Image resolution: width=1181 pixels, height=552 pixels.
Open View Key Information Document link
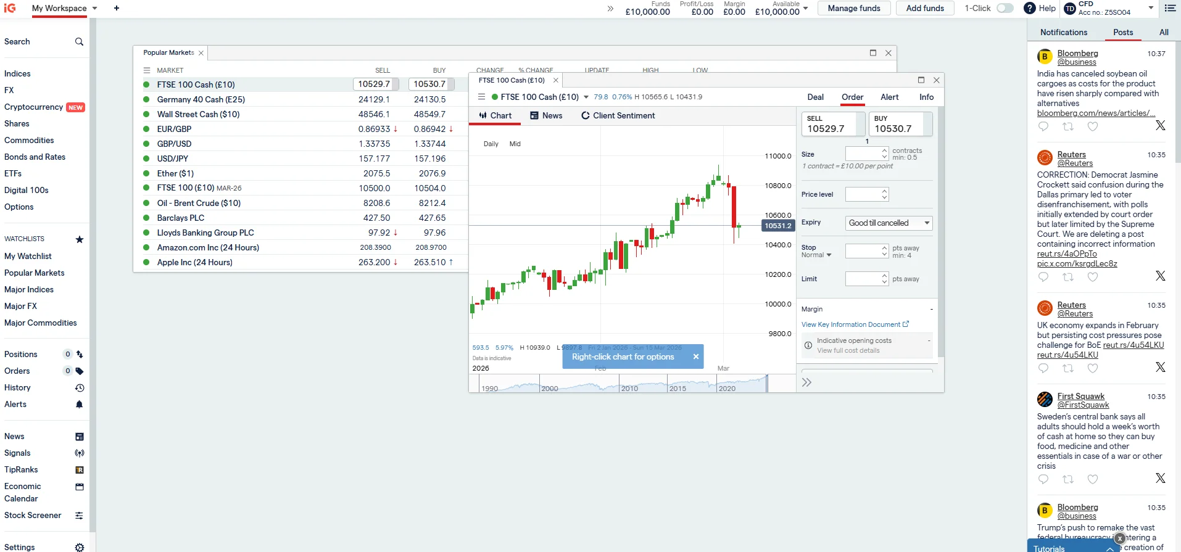click(855, 324)
